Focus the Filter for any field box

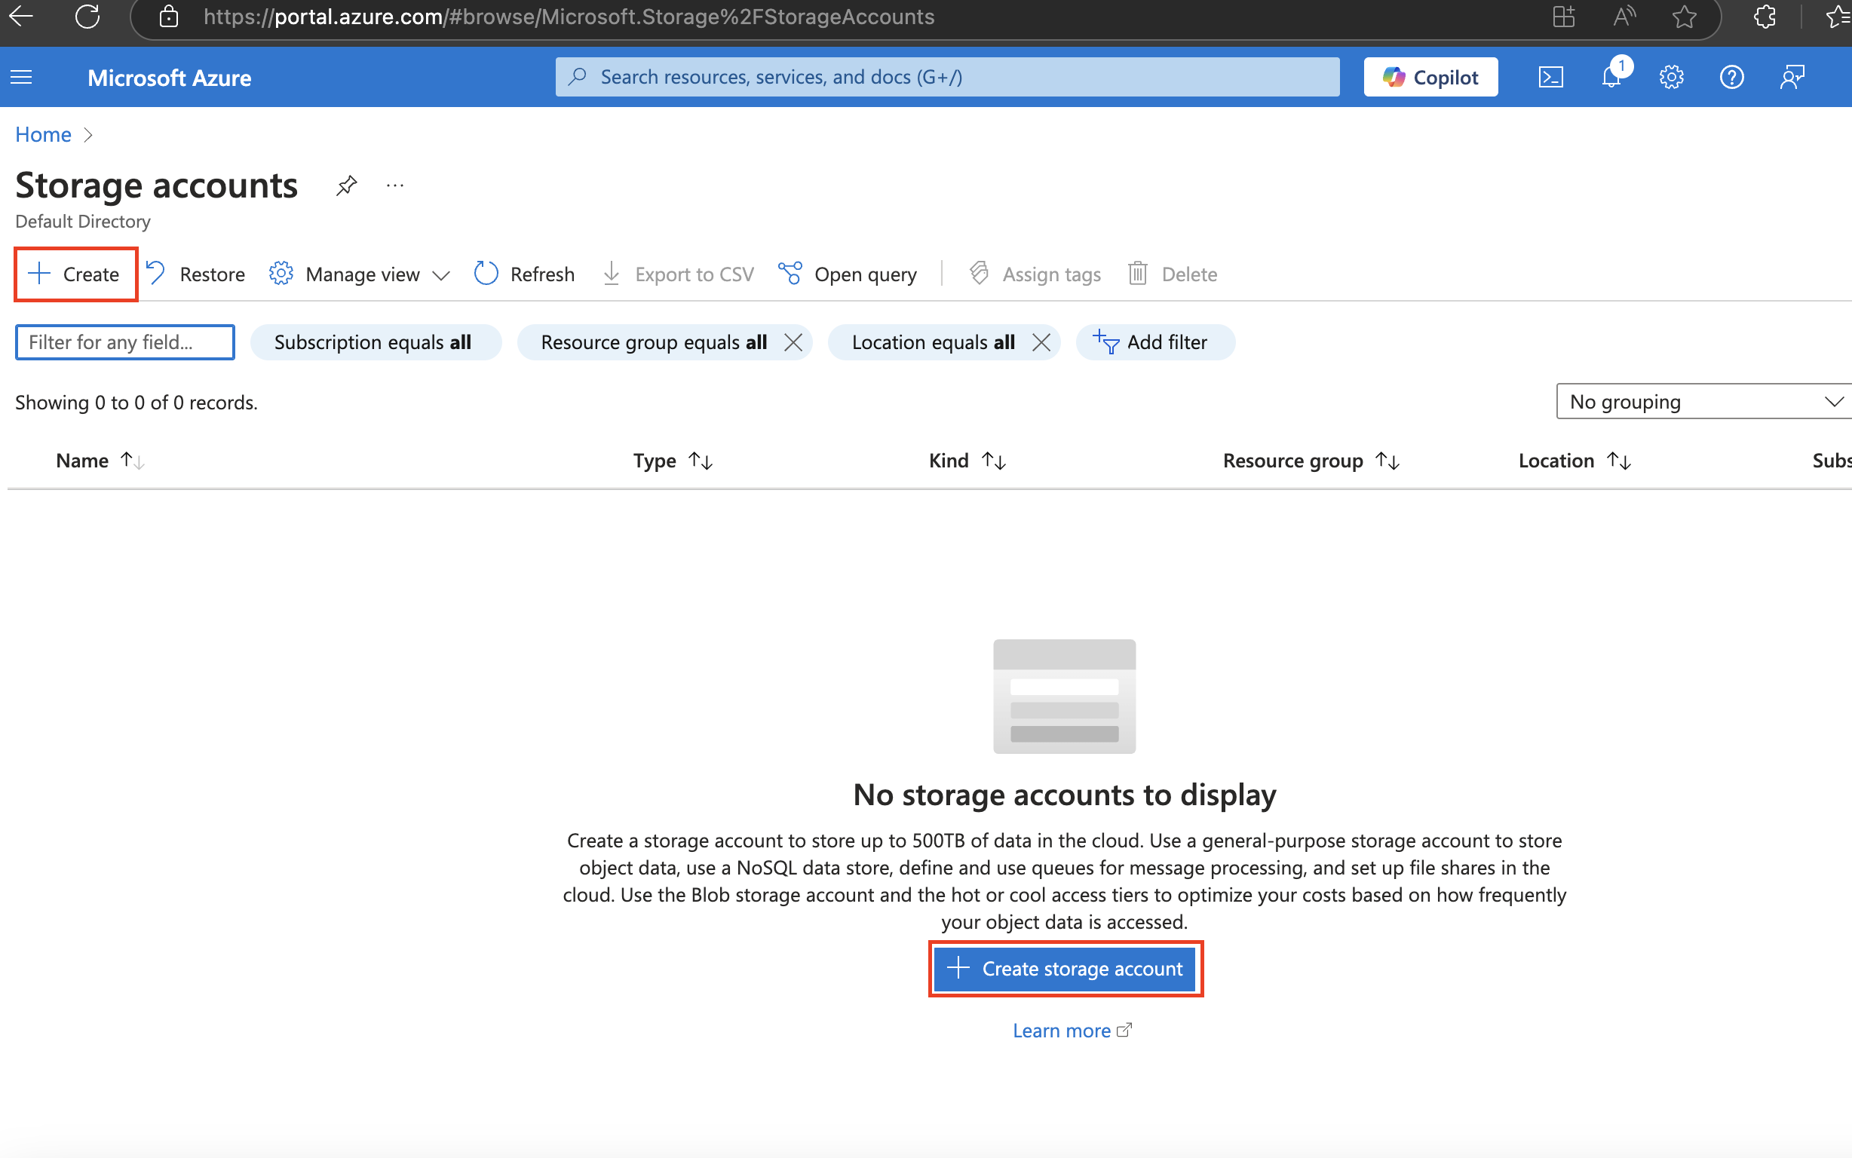[x=125, y=342]
